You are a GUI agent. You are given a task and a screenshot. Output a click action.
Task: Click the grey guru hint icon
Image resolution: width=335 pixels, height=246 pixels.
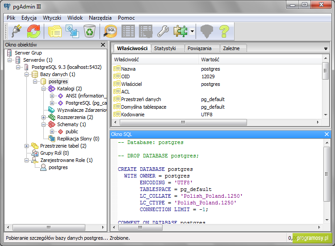(x=207, y=31)
